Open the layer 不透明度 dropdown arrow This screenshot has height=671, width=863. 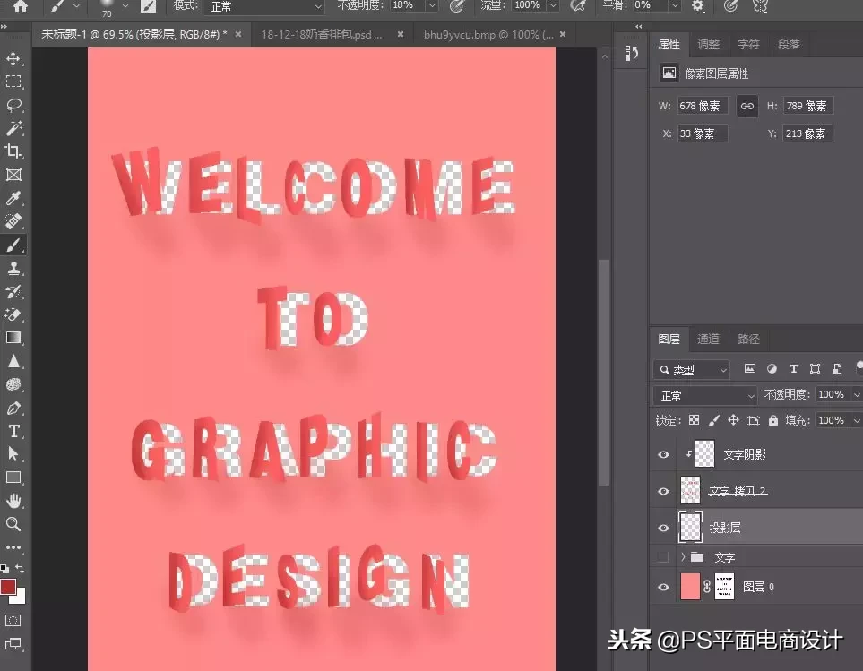[856, 395]
